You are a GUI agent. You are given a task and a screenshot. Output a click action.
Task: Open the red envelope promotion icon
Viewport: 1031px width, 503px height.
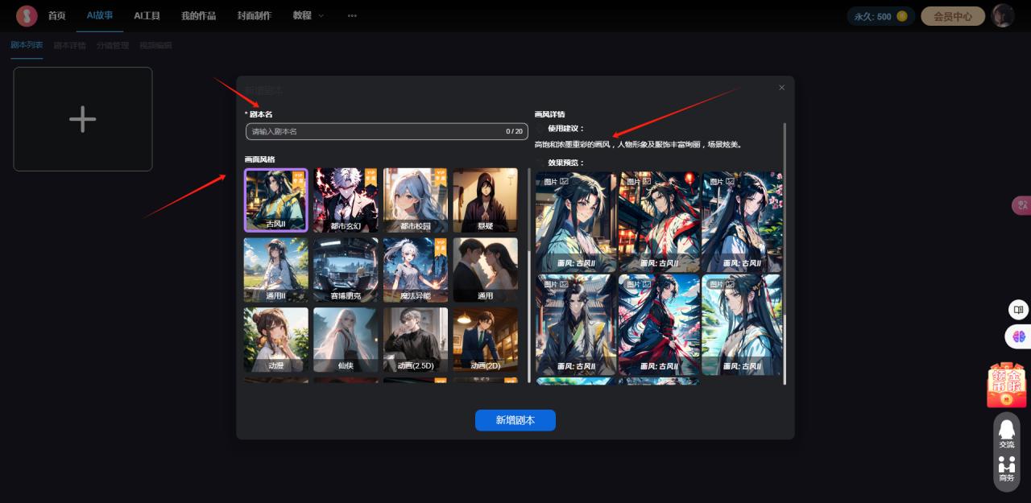tap(1007, 385)
